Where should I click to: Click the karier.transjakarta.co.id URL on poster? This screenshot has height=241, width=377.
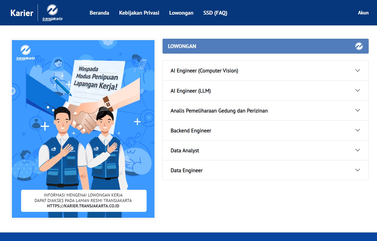83,206
